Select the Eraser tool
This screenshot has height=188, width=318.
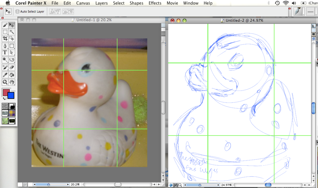pyautogui.click(x=12, y=67)
